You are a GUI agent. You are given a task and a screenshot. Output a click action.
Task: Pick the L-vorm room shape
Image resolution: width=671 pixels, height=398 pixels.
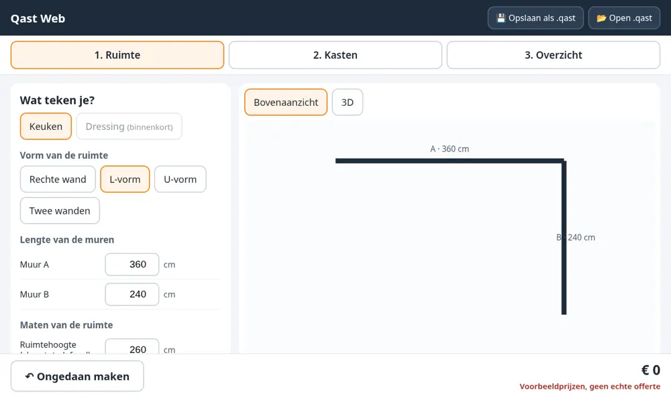click(x=125, y=179)
